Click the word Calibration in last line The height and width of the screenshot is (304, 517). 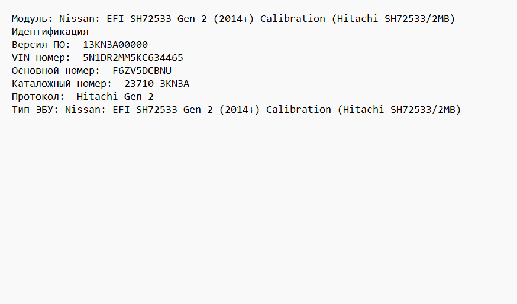(x=299, y=109)
